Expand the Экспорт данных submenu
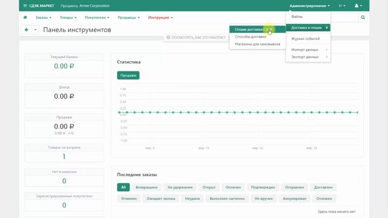Viewport: 388px width, 218px height. pos(308,57)
